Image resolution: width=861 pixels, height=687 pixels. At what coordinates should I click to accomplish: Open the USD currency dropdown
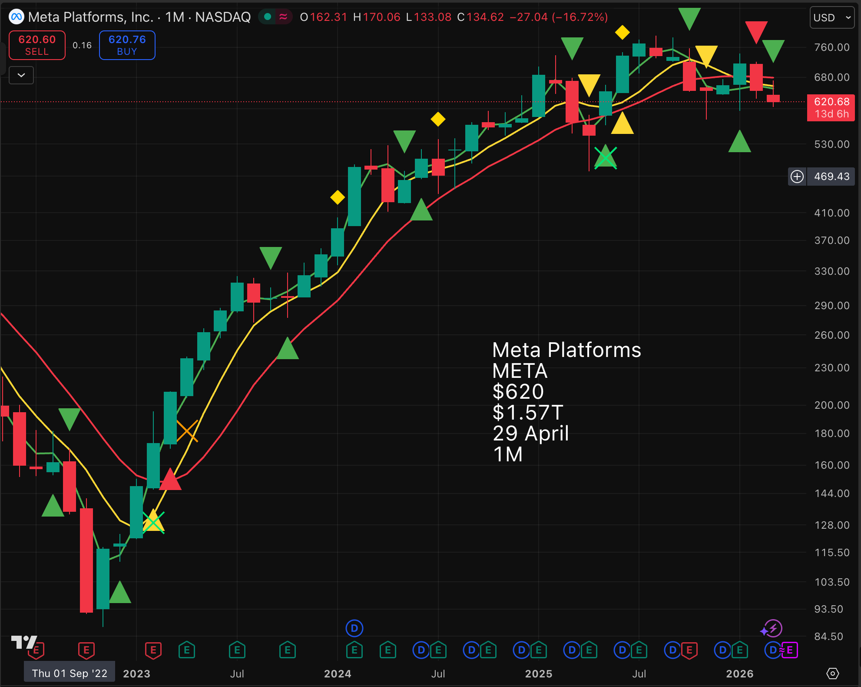[x=831, y=18]
